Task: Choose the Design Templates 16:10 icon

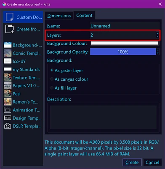Action: point(8,118)
